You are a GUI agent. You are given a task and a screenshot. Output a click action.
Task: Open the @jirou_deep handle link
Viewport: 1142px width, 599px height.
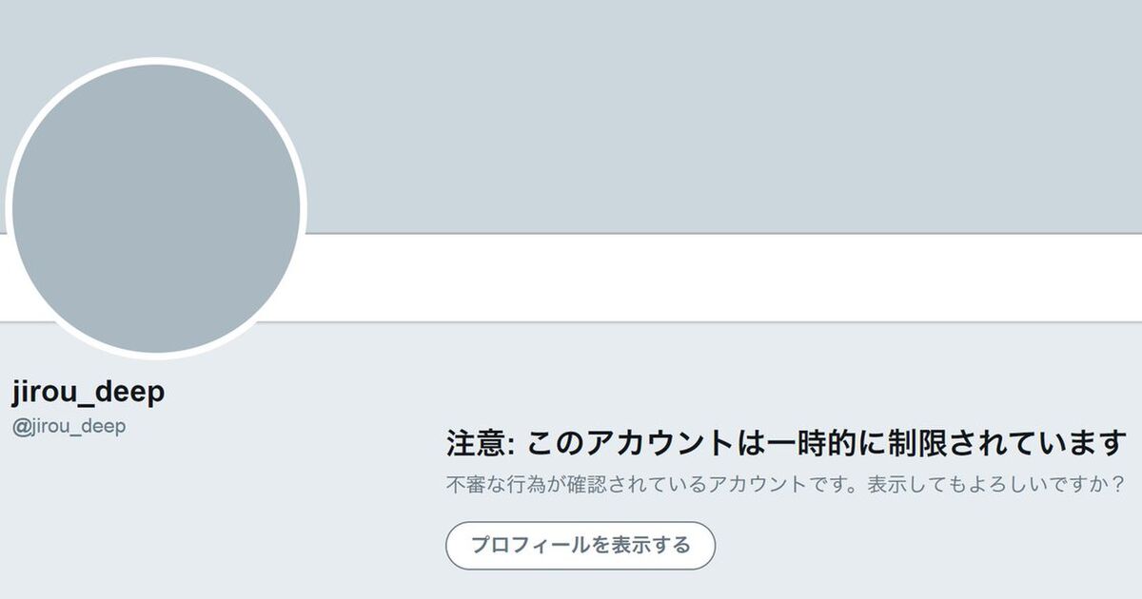tap(69, 427)
